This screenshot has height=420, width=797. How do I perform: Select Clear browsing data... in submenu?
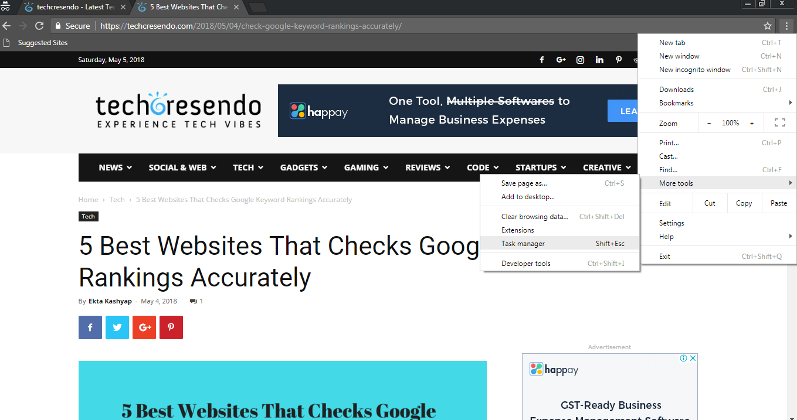coord(560,217)
